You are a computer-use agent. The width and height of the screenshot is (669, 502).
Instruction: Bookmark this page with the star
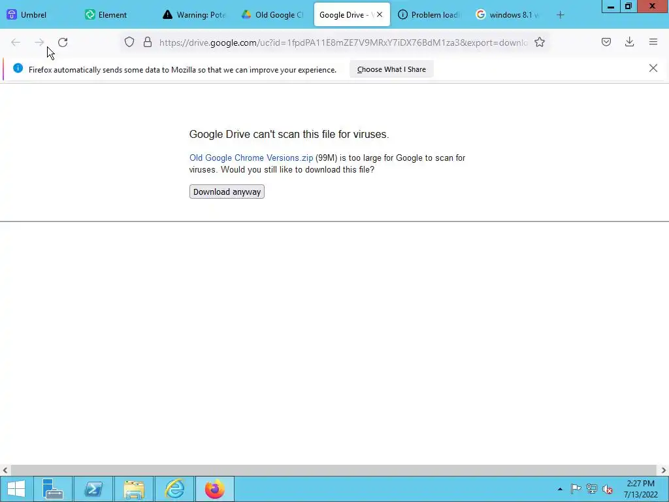pos(540,42)
